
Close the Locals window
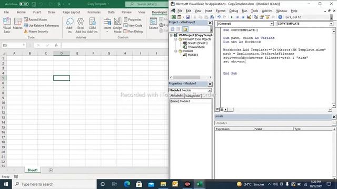click(x=334, y=117)
